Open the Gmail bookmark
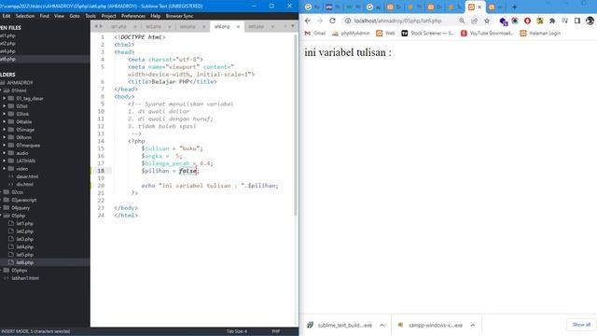Screen dimensions: 597x336 pos(315,34)
